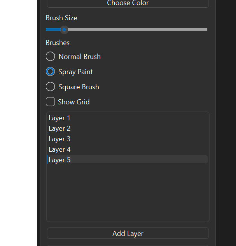Click the highlighted Layer 5 entry
Viewport: 236px width, 246px height.
[x=59, y=160]
